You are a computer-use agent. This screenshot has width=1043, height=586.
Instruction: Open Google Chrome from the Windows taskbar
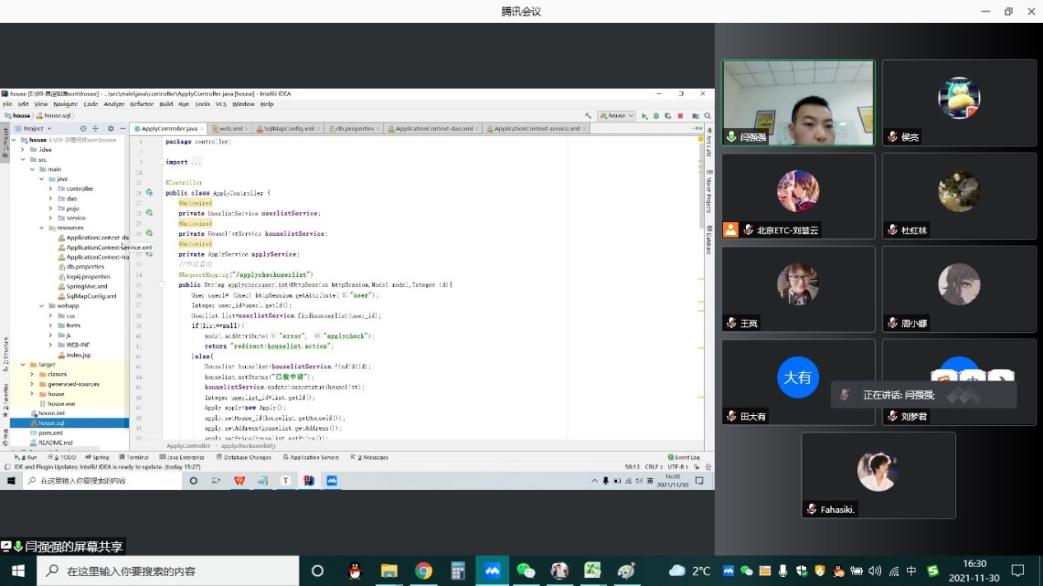tap(424, 570)
